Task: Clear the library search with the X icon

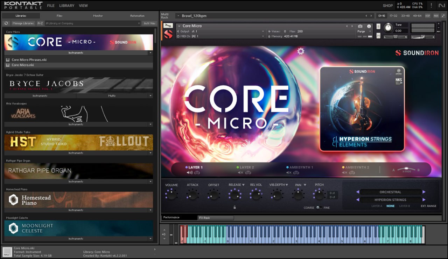Action: pos(139,23)
